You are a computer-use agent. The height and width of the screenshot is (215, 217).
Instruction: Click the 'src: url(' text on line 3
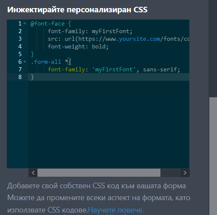point(63,39)
